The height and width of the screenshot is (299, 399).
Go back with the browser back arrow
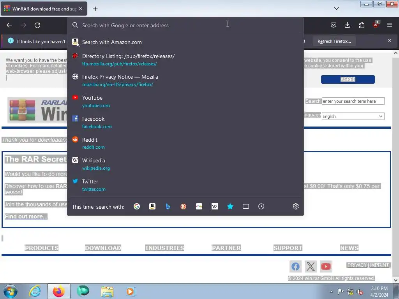[9, 25]
